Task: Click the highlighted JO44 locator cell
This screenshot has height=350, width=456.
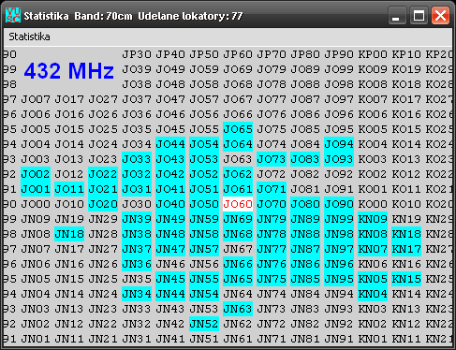Action: tap(170, 144)
